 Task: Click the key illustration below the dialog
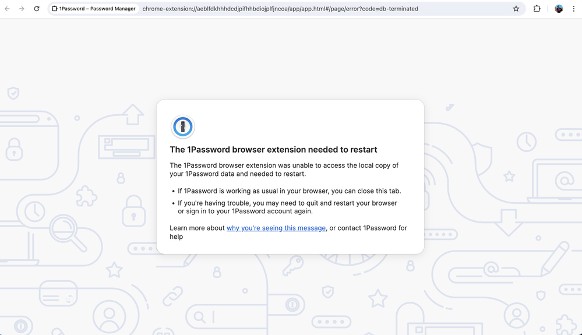pos(292,266)
